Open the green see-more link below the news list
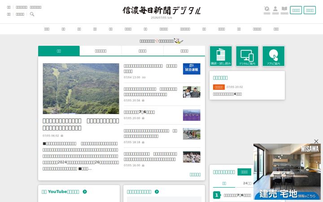 [x=195, y=175]
